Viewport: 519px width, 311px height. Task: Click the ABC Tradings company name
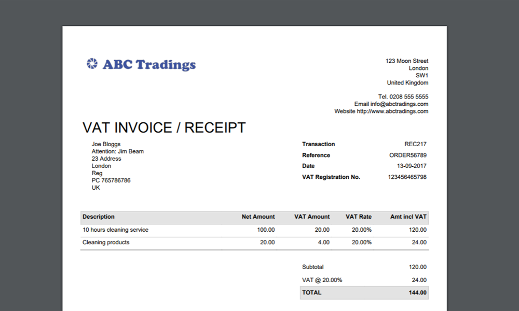click(149, 65)
